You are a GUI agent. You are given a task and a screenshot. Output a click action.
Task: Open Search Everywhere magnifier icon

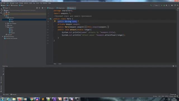click(x=178, y=5)
